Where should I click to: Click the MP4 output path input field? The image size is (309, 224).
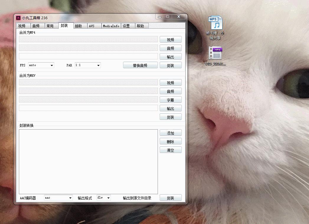tap(88, 56)
